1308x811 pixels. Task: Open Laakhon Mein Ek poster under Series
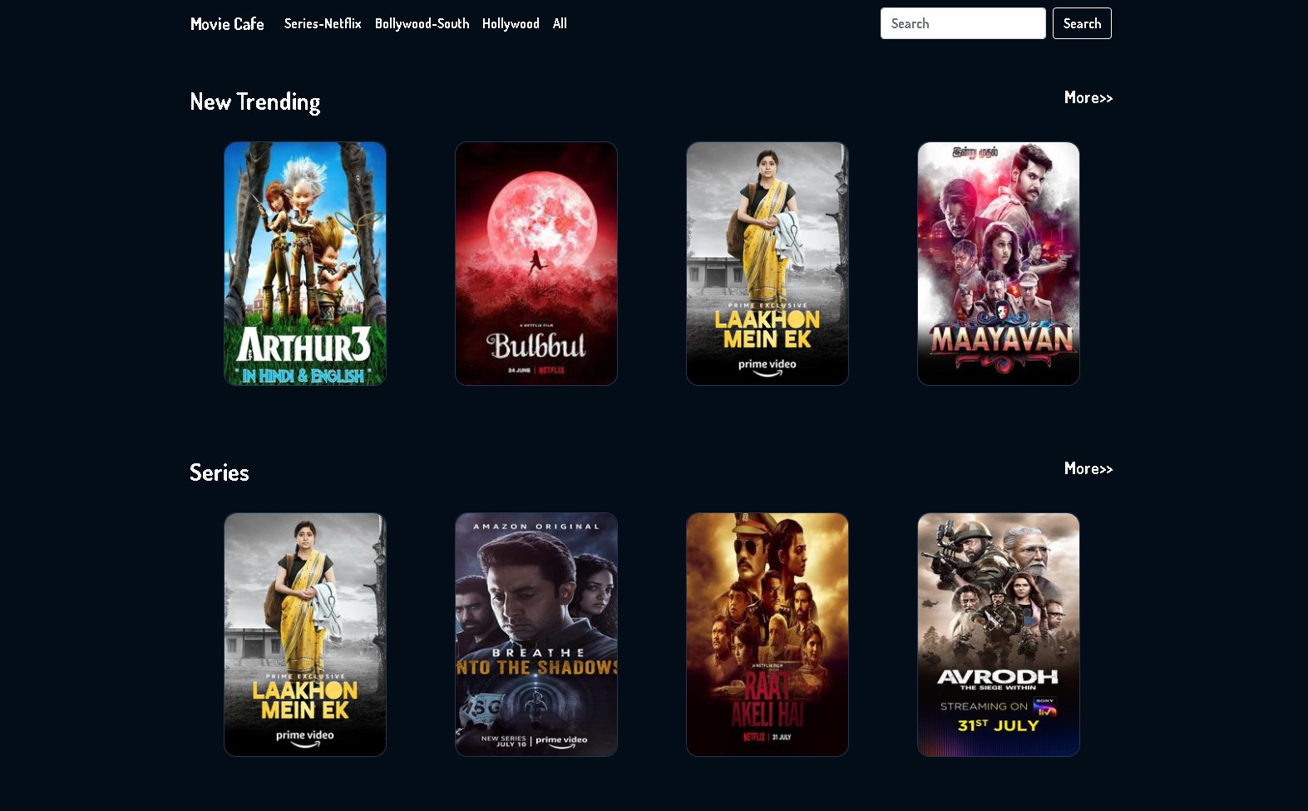coord(305,635)
